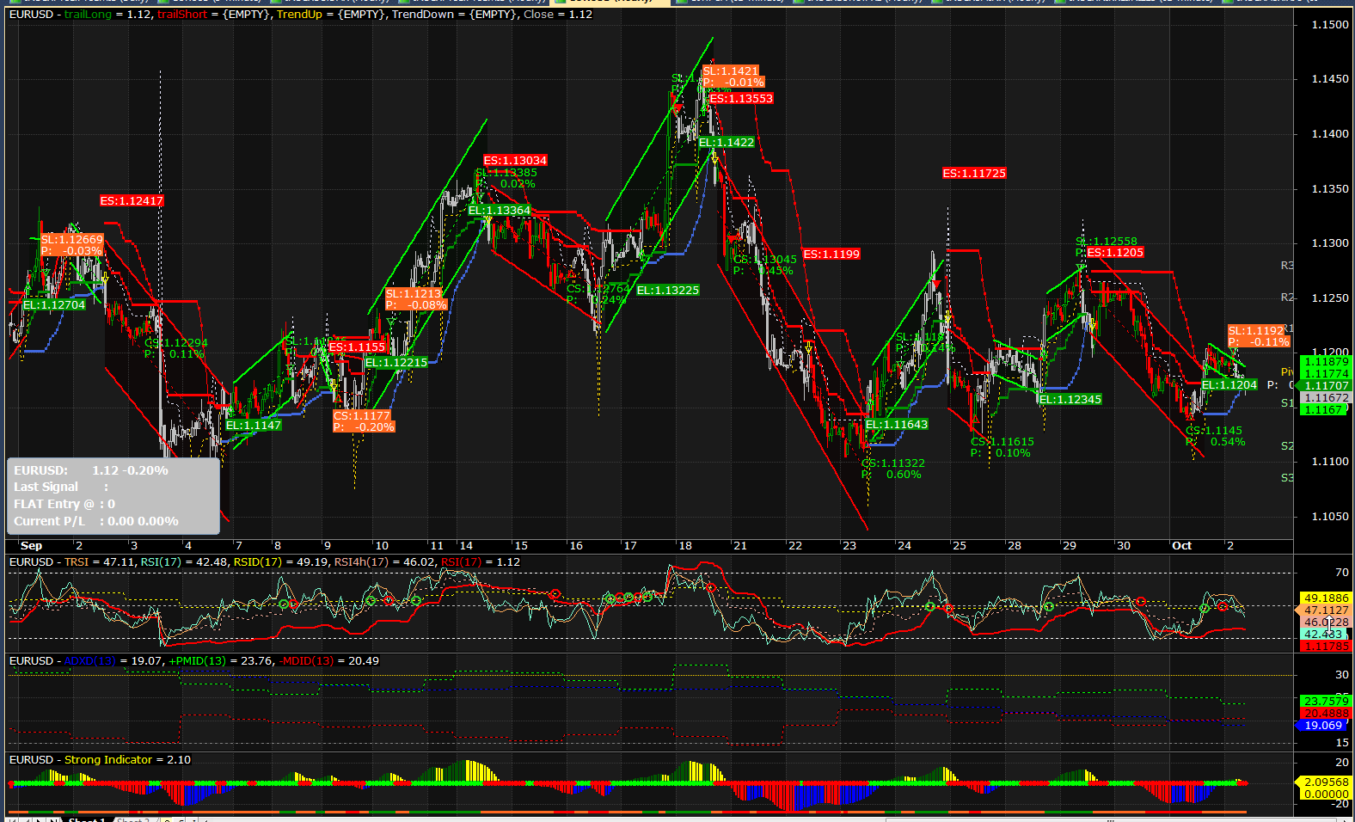The image size is (1355, 822).
Task: Click the CS:1.1145 cover label
Action: [x=1214, y=430]
